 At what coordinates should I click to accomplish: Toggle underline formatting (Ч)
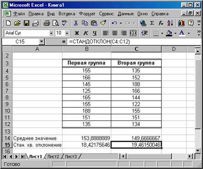(x=95, y=33)
